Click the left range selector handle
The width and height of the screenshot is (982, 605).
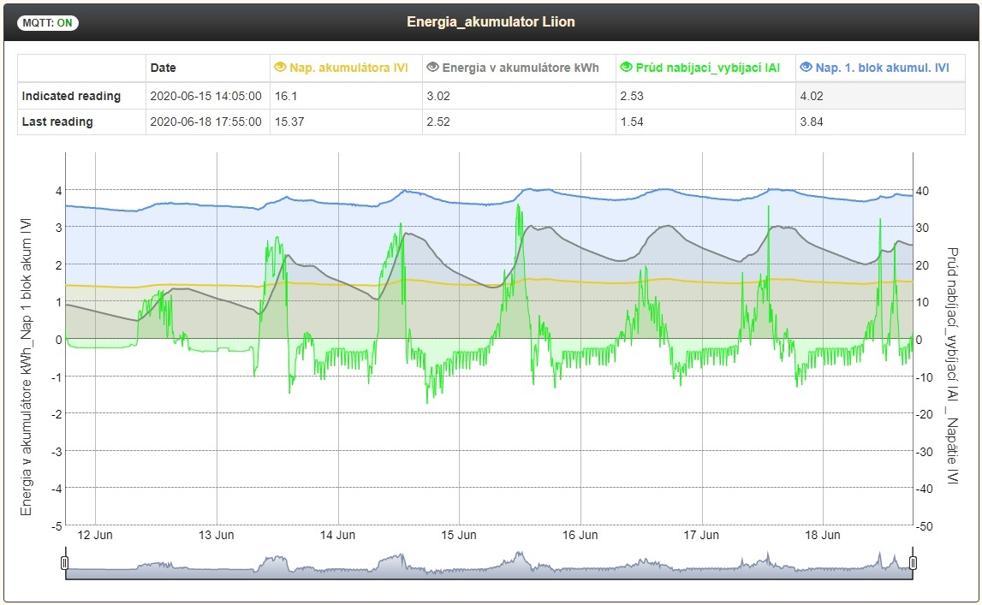coord(65,562)
